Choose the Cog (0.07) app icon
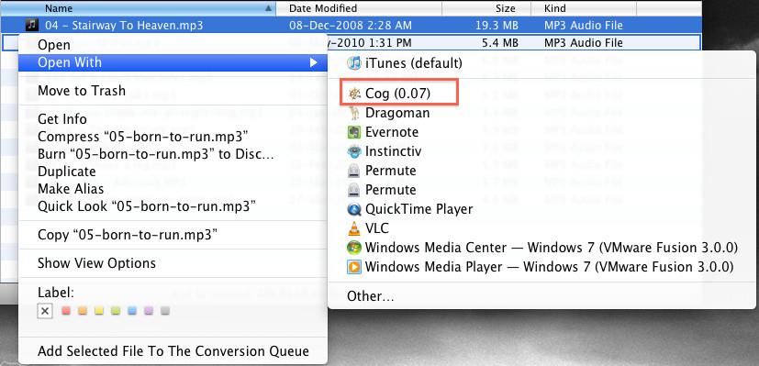The height and width of the screenshot is (366, 759). coord(354,94)
